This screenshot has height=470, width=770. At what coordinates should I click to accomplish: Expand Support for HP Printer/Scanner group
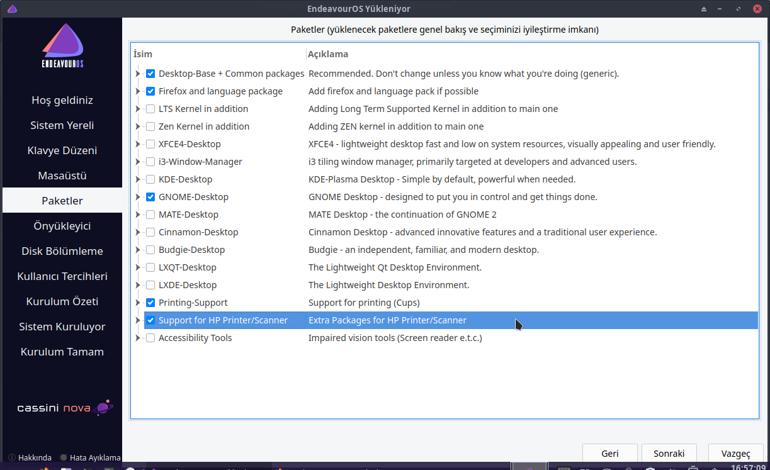click(138, 320)
